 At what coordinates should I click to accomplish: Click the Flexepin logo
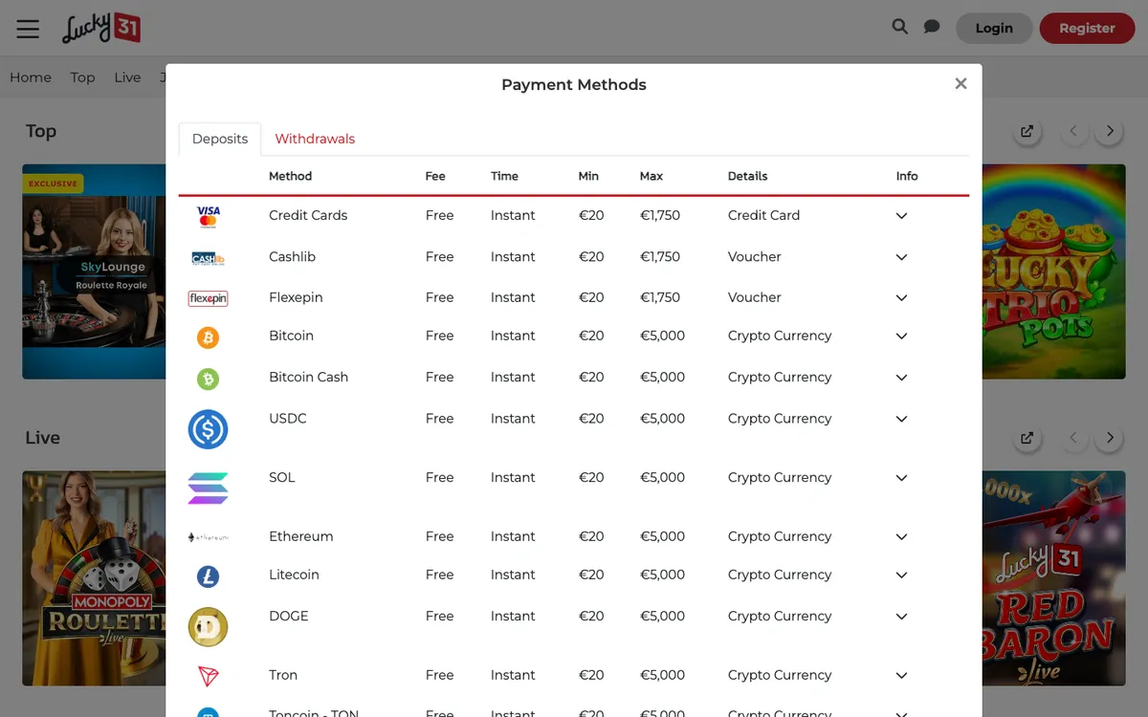point(209,298)
